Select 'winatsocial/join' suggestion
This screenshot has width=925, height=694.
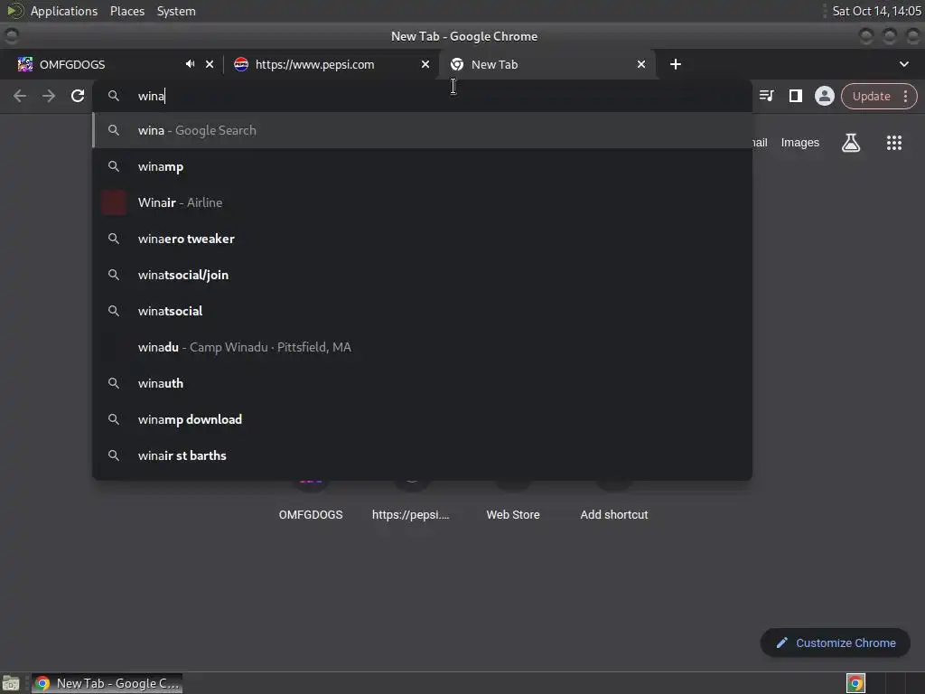422,275
